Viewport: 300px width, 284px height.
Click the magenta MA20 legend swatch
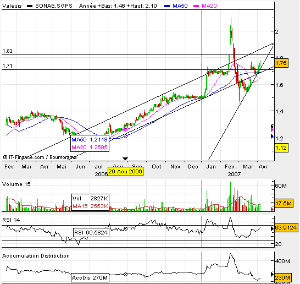tap(196, 6)
